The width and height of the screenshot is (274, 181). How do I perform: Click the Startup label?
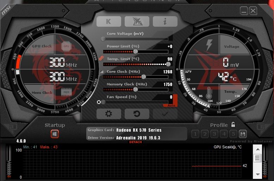pos(55,125)
